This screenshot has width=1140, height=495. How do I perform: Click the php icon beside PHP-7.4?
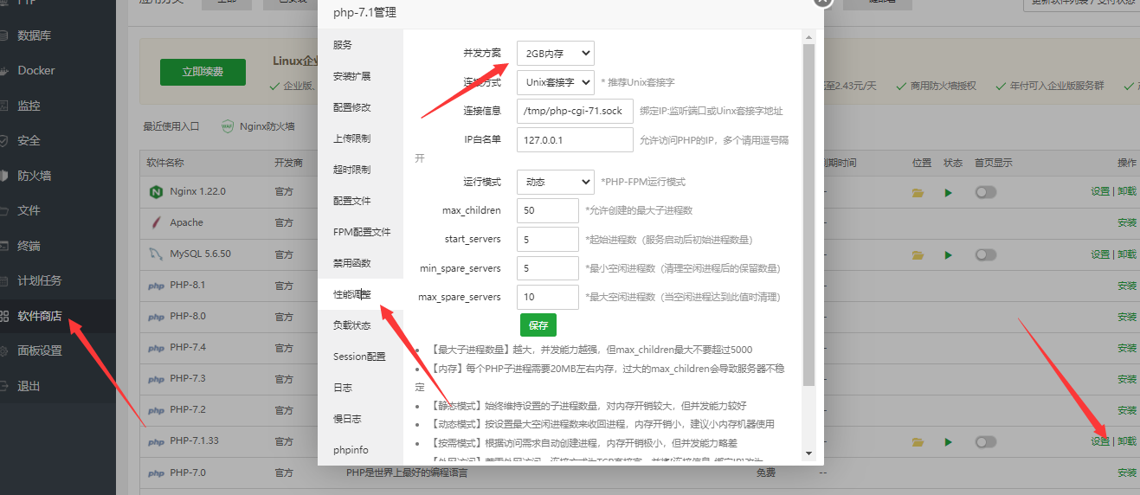[157, 348]
